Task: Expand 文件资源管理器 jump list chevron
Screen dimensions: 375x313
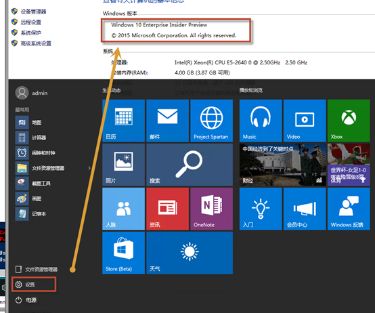Action: tap(89, 168)
